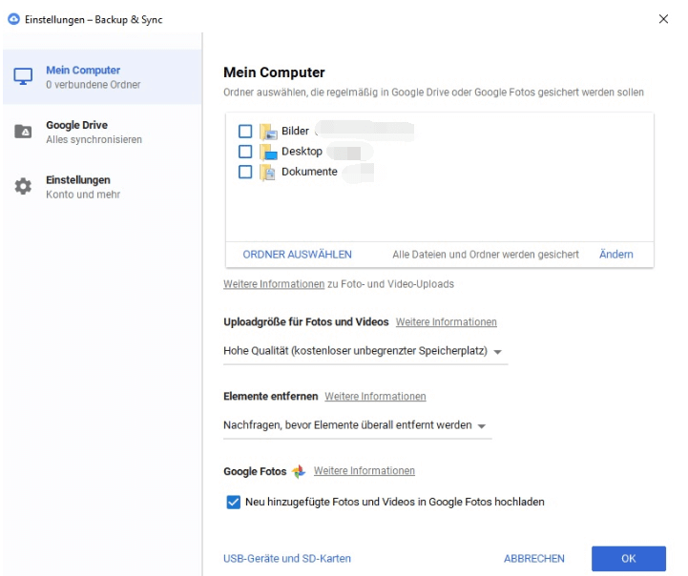The image size is (688, 576).
Task: Click 'Uploadgröße für Fotos und Videos' heading
Action: pos(305,322)
